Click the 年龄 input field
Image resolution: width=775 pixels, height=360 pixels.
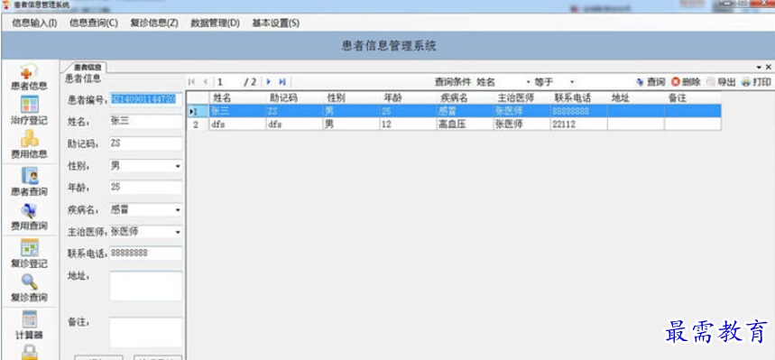coord(145,188)
